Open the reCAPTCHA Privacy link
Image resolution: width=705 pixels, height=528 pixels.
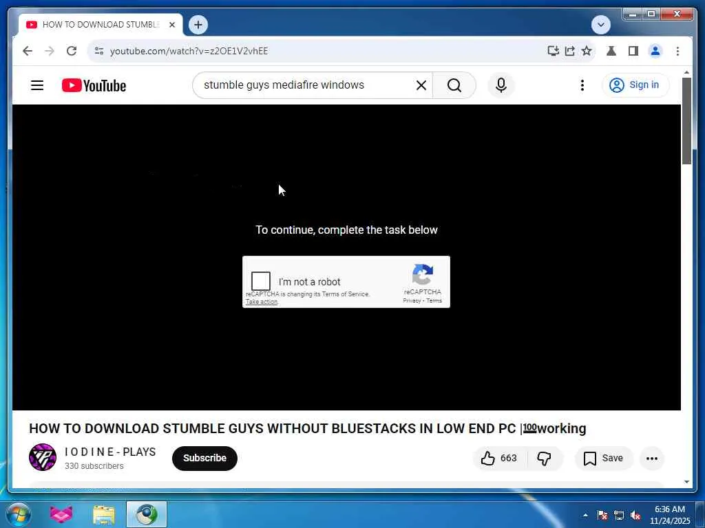412,301
